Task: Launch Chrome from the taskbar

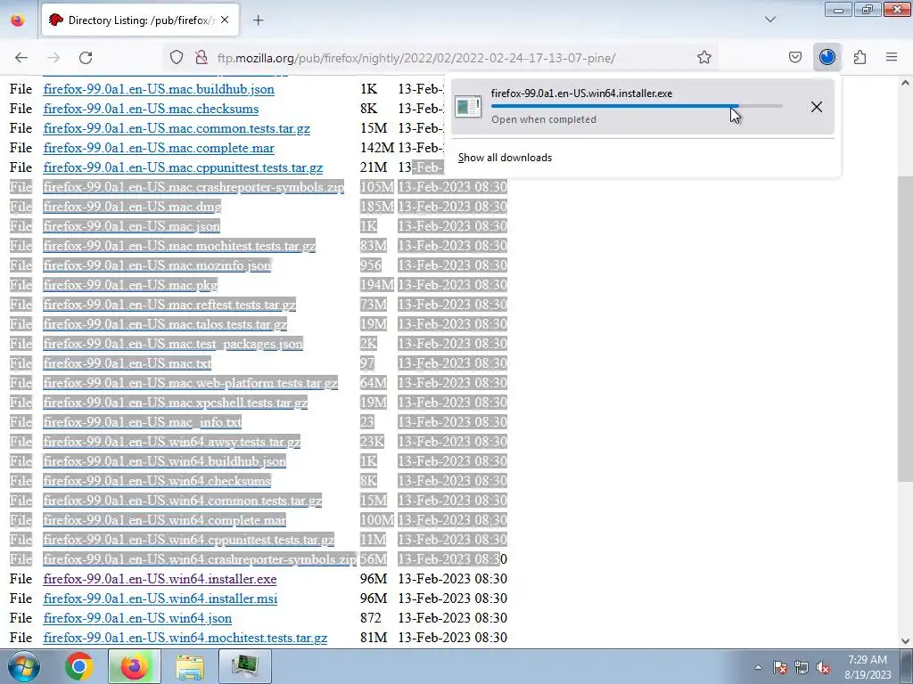Action: [x=79, y=666]
